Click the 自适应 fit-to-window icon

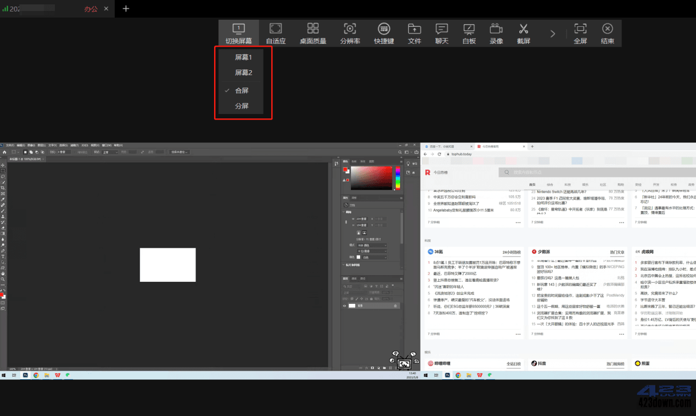point(276,33)
